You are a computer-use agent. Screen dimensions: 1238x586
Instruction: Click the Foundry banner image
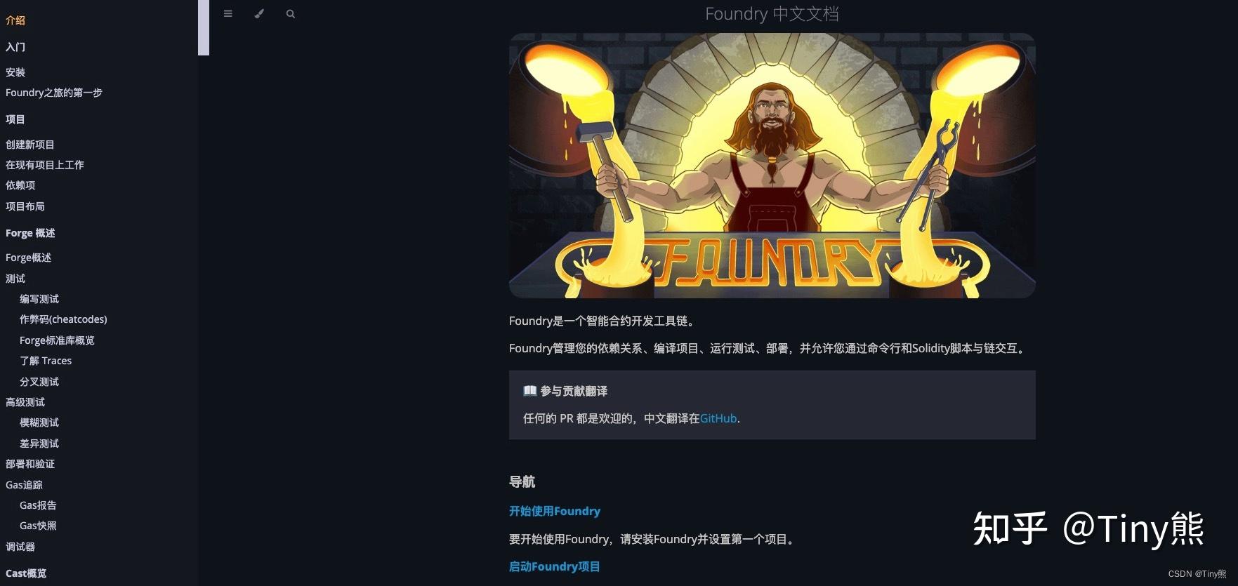pyautogui.click(x=772, y=166)
